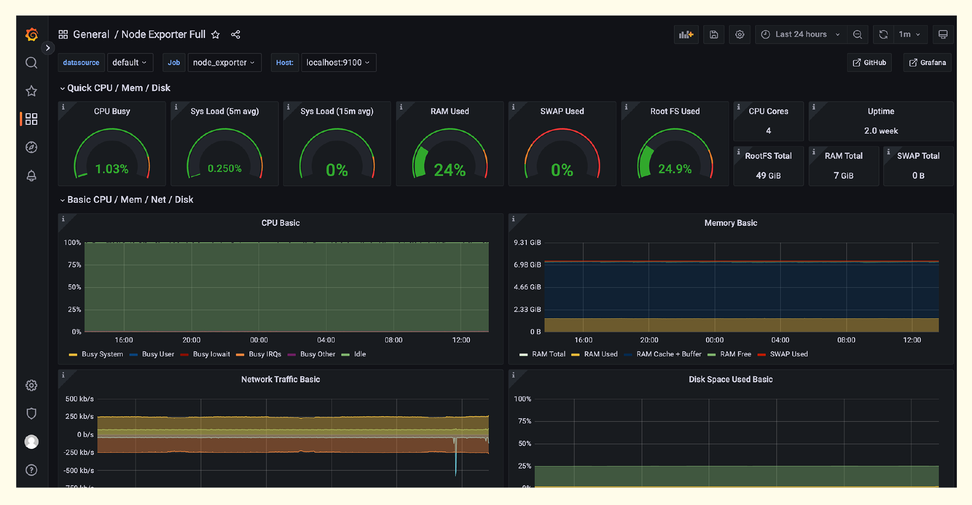Image resolution: width=972 pixels, height=505 pixels.
Task: Open the 1m refresh interval dropdown
Action: [910, 34]
